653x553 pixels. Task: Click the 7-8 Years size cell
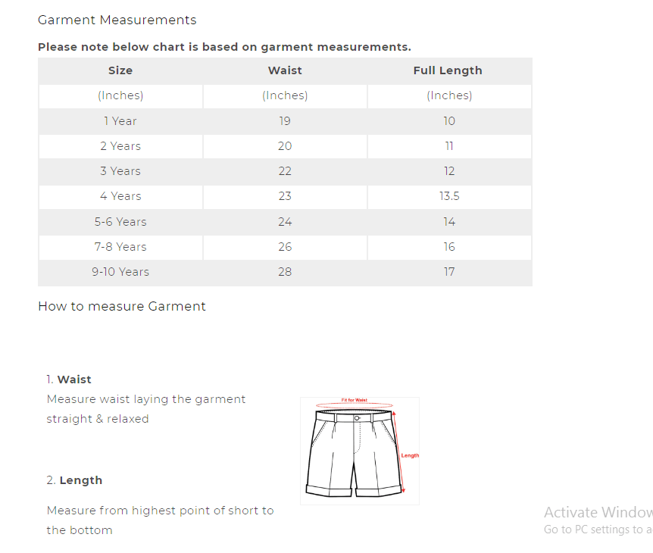point(120,247)
